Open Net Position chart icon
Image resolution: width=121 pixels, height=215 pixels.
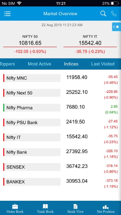[x=106, y=207]
